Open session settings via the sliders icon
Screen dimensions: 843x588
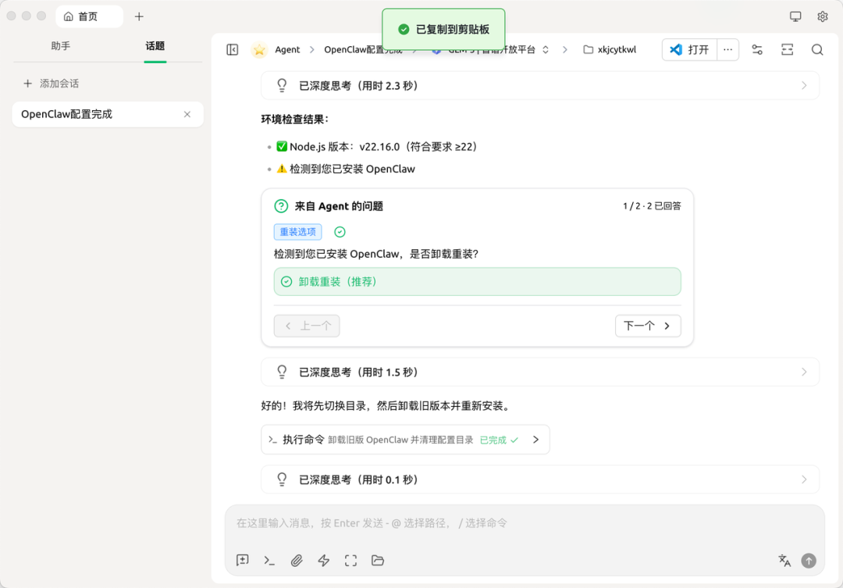tap(756, 49)
